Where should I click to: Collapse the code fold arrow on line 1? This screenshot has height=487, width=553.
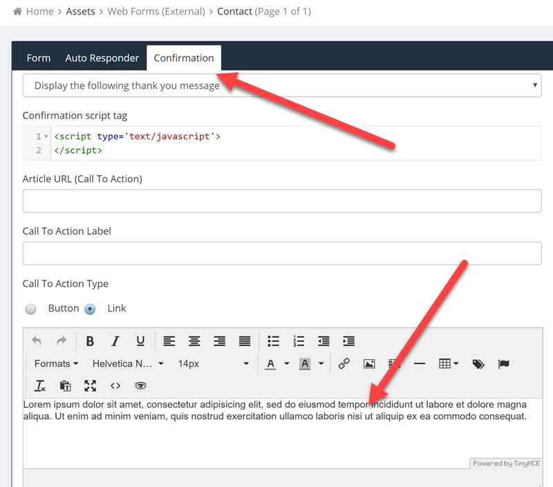click(x=46, y=136)
